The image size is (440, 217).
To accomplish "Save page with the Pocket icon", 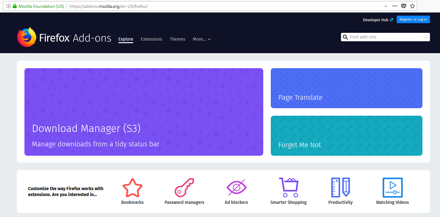I will [404, 6].
